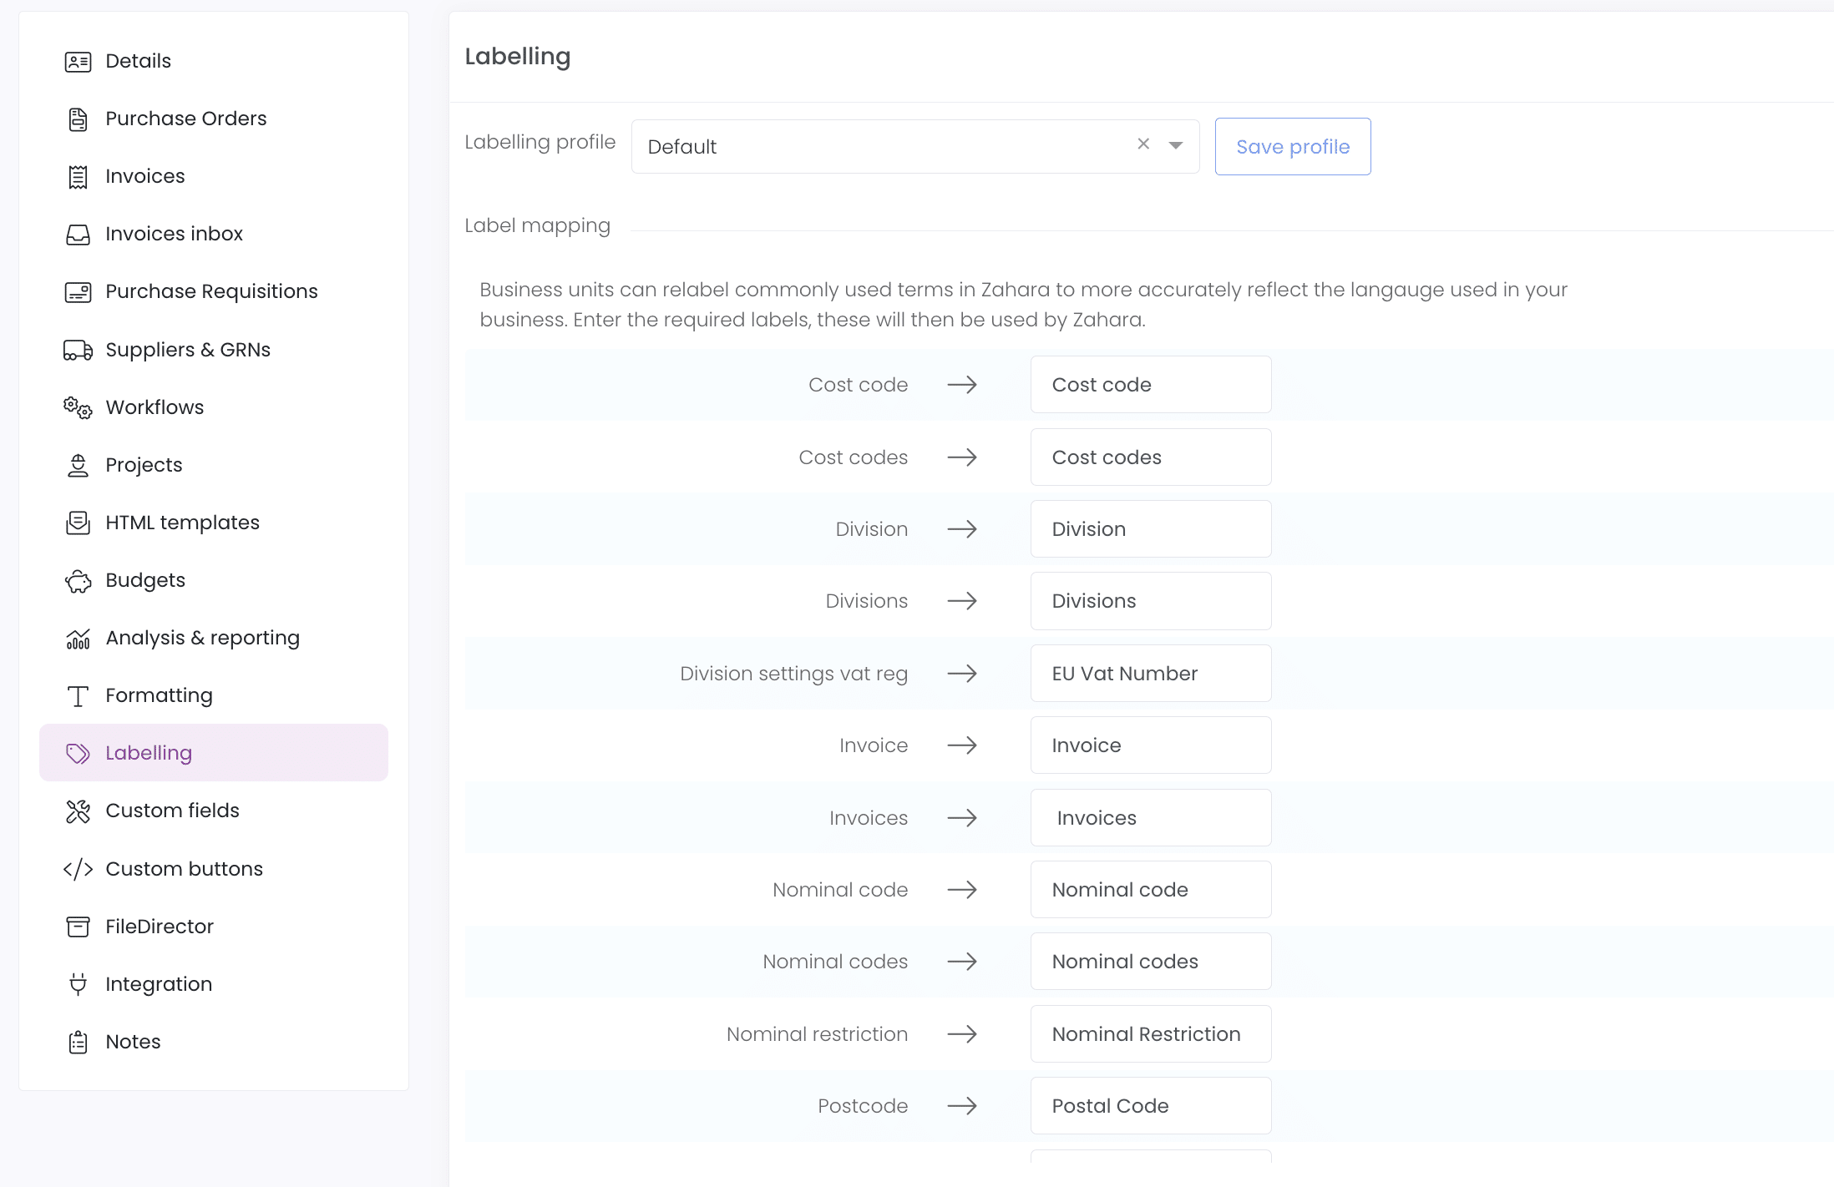Select the Invoices inbox tray icon
Viewport: 1834px width, 1187px height.
tap(78, 235)
